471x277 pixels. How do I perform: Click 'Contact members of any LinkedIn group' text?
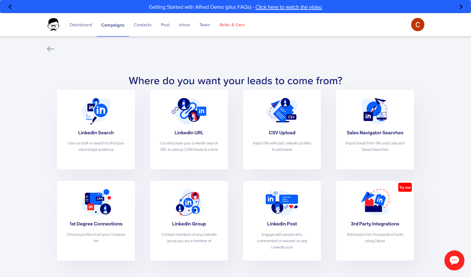pos(189,238)
